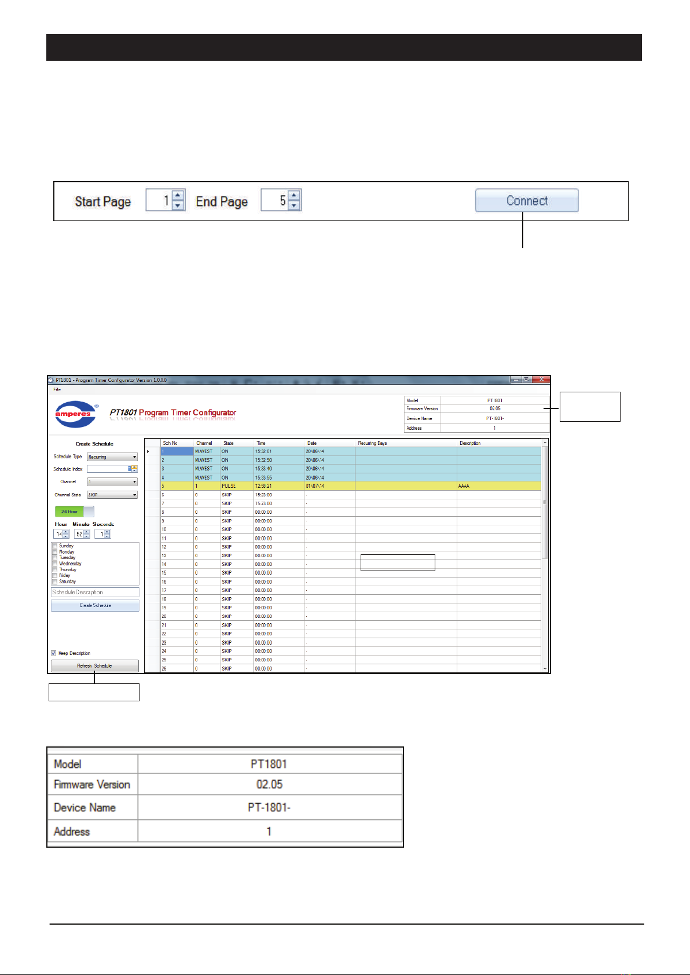690x975 pixels.
Task: Click the Schedule Index spinner arrows
Action: coord(134,469)
